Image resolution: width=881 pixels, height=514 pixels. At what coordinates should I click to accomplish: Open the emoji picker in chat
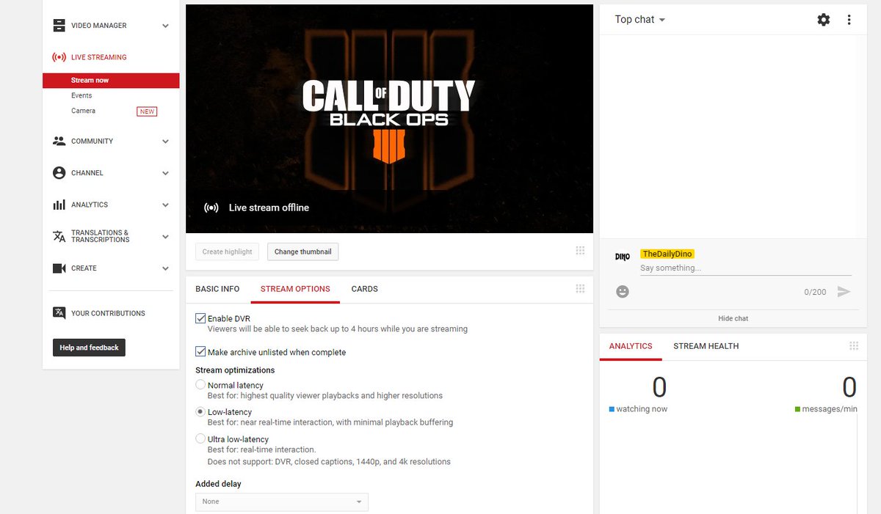click(x=623, y=292)
